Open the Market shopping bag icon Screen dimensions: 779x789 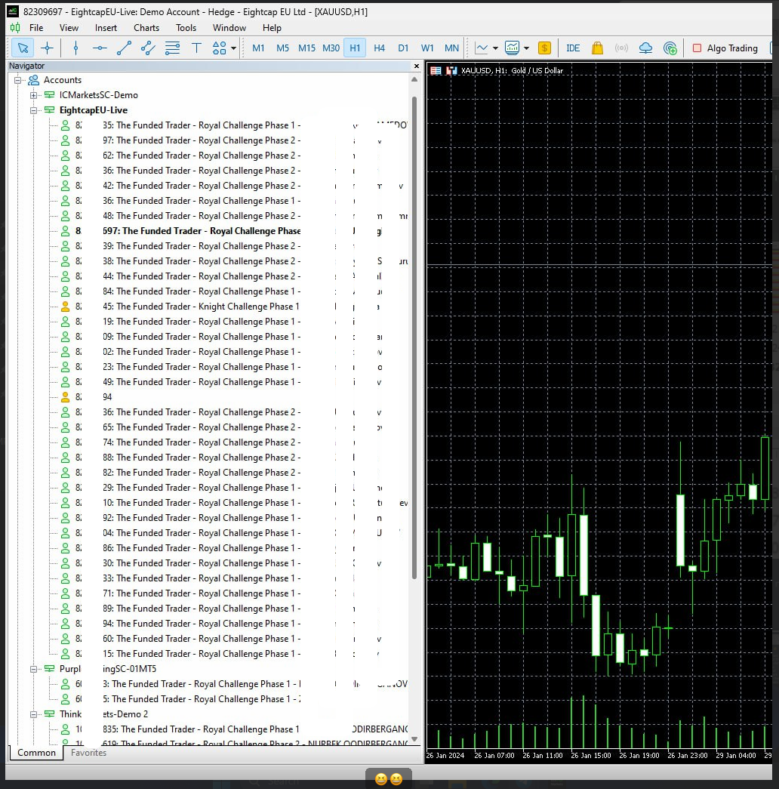coord(597,48)
